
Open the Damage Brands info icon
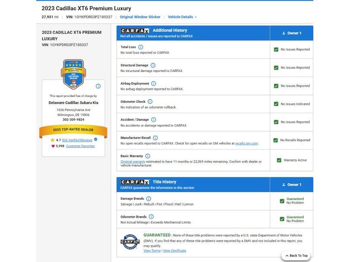tap(148, 199)
